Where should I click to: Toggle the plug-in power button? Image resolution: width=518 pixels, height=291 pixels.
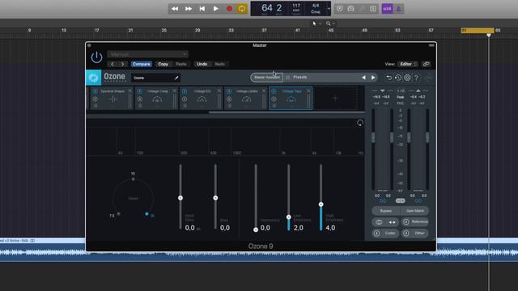click(96, 57)
